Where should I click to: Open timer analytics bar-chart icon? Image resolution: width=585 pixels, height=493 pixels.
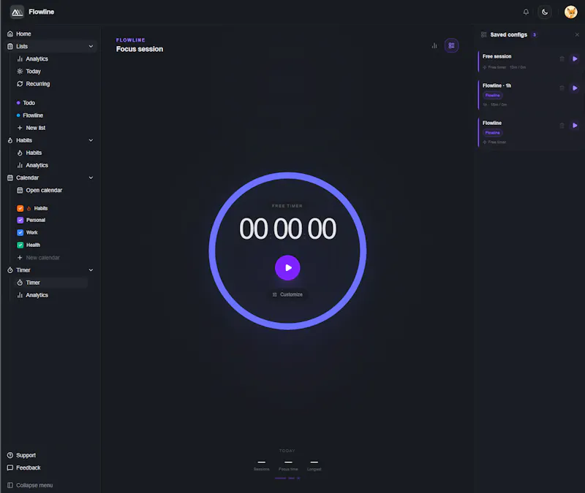[x=434, y=45]
